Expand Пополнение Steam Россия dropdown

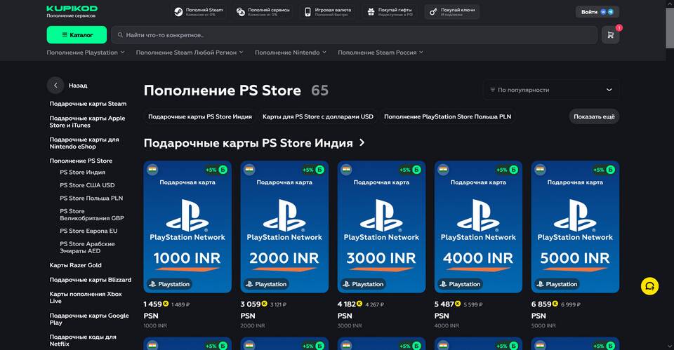tap(381, 53)
